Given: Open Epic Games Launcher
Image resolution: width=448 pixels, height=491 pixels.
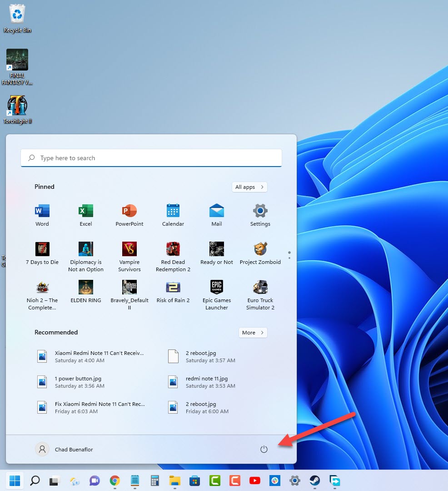Looking at the screenshot, I should (x=217, y=295).
